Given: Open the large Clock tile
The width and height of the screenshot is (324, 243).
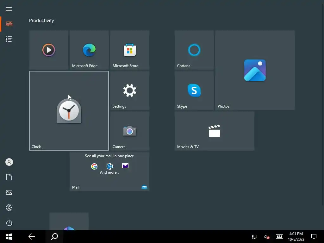Looking at the screenshot, I should 69,110.
